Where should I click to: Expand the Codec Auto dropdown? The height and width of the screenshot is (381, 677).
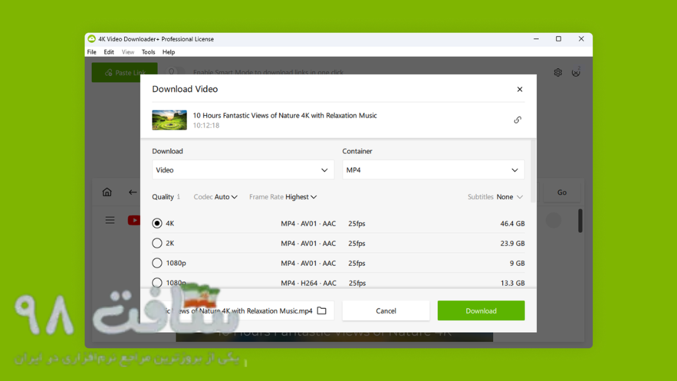click(216, 196)
